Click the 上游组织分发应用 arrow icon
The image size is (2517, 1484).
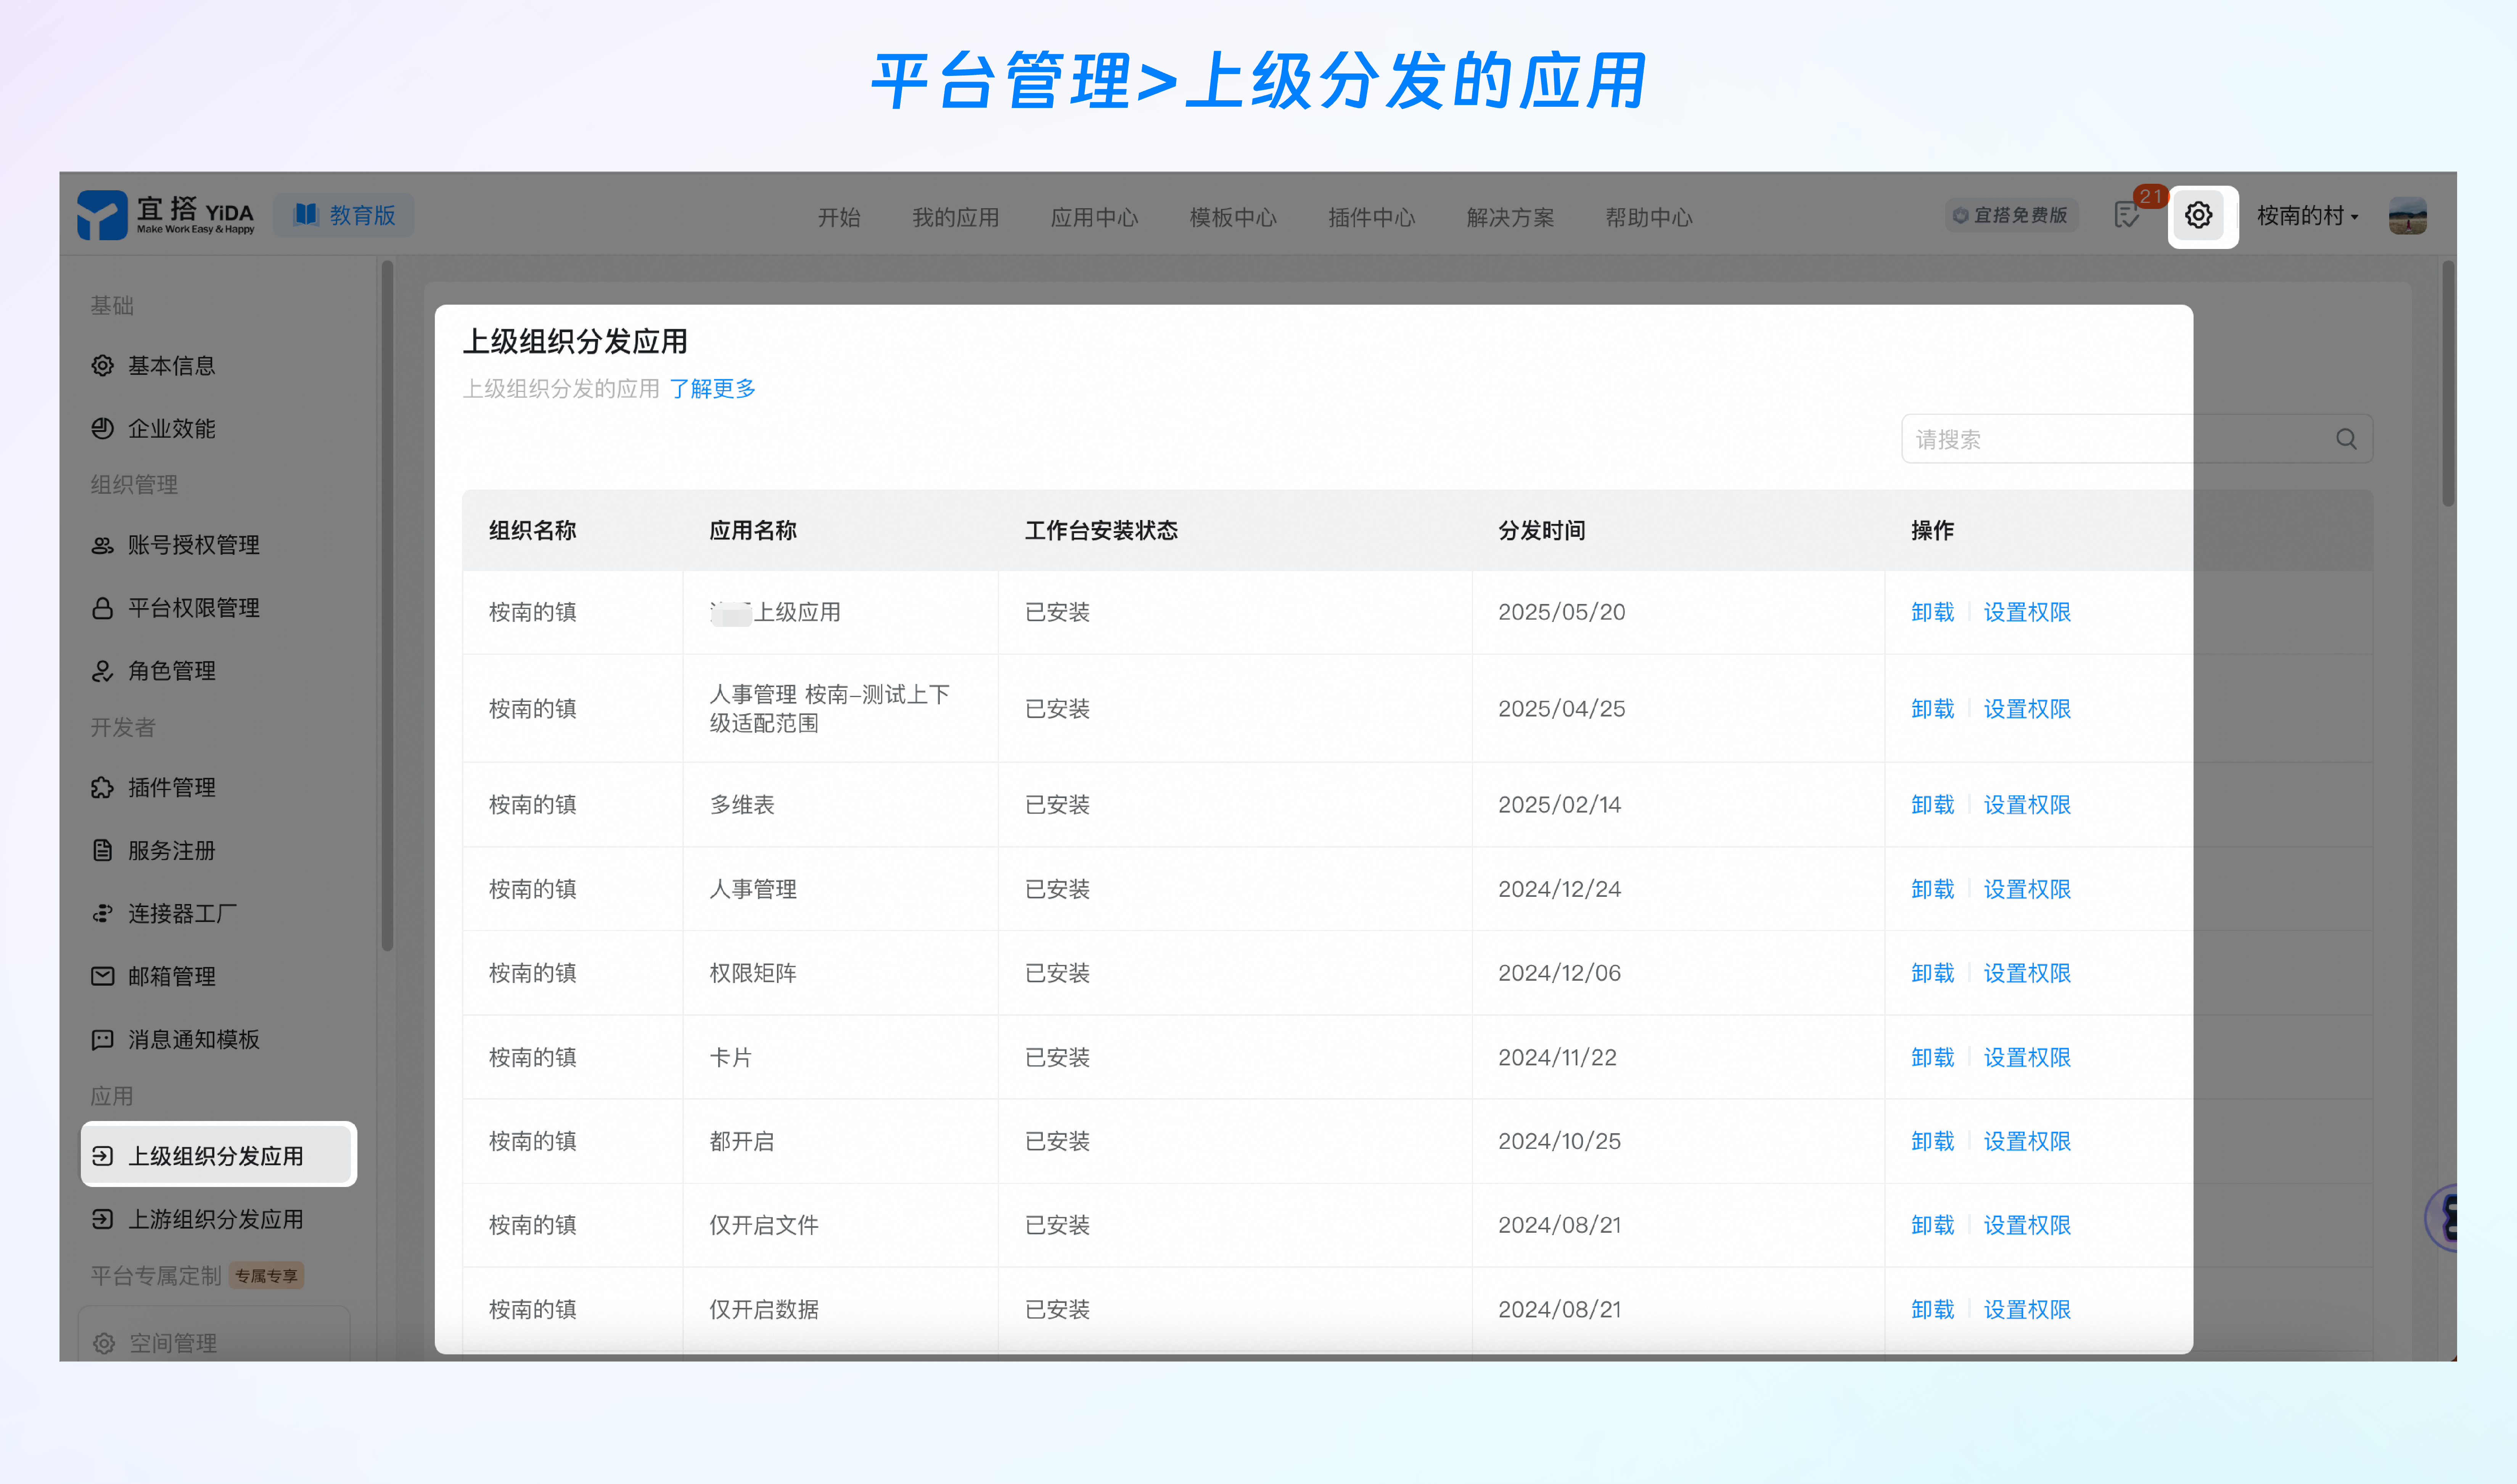click(102, 1219)
